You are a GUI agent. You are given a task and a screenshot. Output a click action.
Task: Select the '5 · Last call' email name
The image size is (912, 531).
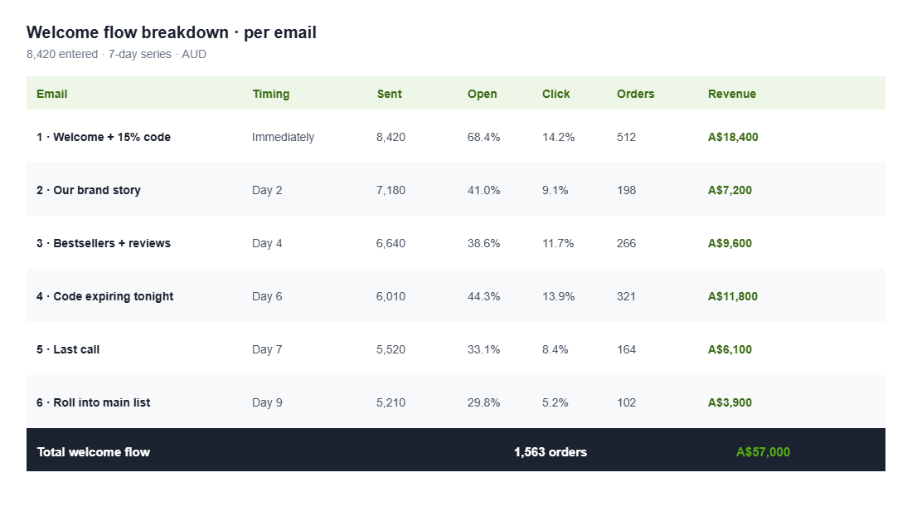point(68,349)
